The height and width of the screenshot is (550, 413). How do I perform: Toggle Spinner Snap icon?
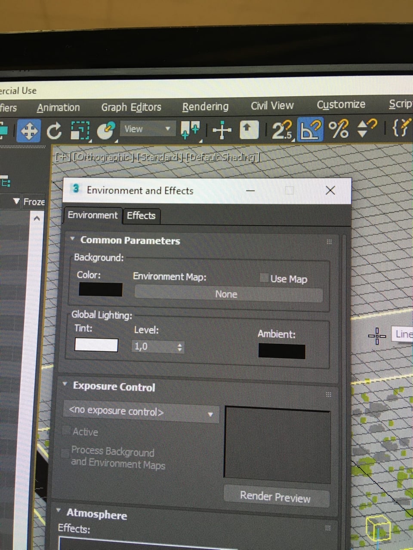pyautogui.click(x=367, y=128)
